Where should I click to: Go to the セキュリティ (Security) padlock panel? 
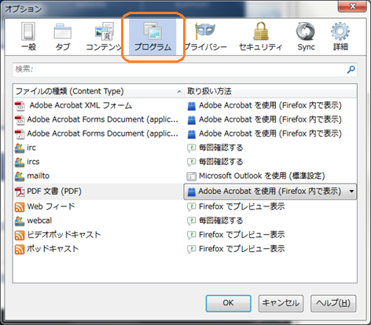click(261, 37)
